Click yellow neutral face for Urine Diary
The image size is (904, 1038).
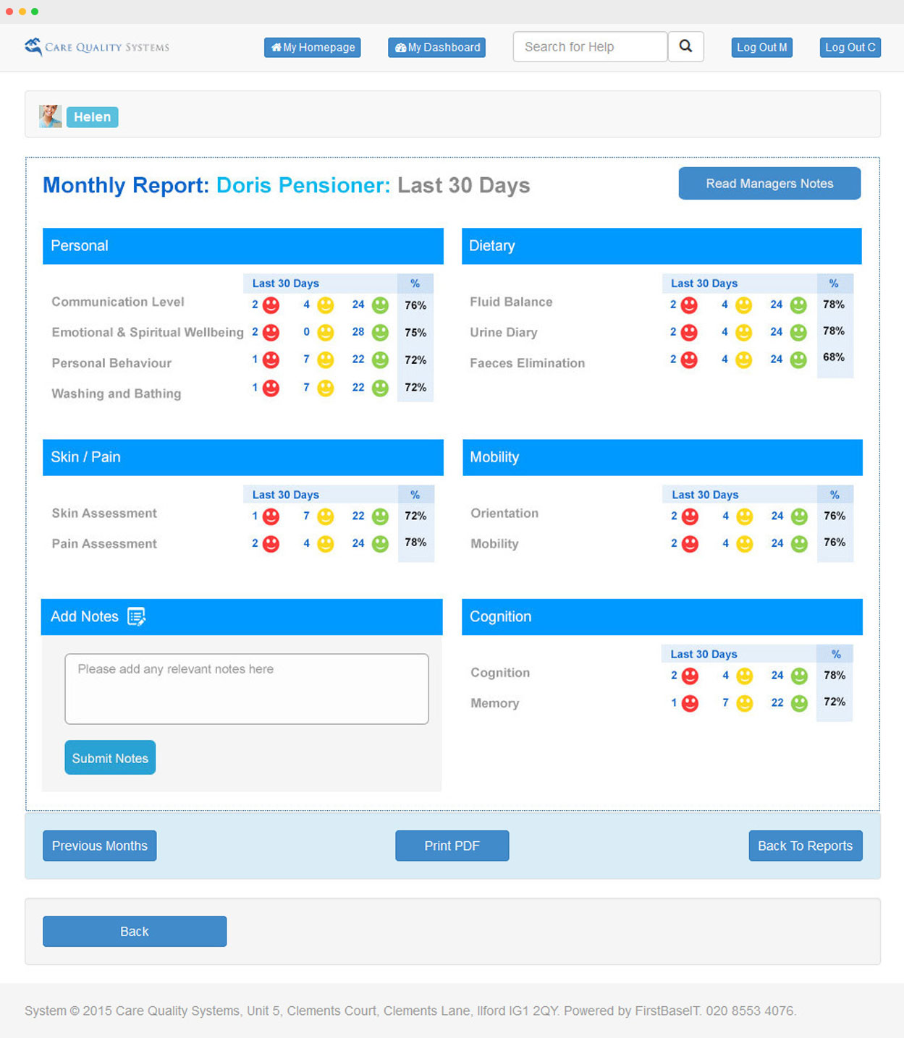pos(743,332)
